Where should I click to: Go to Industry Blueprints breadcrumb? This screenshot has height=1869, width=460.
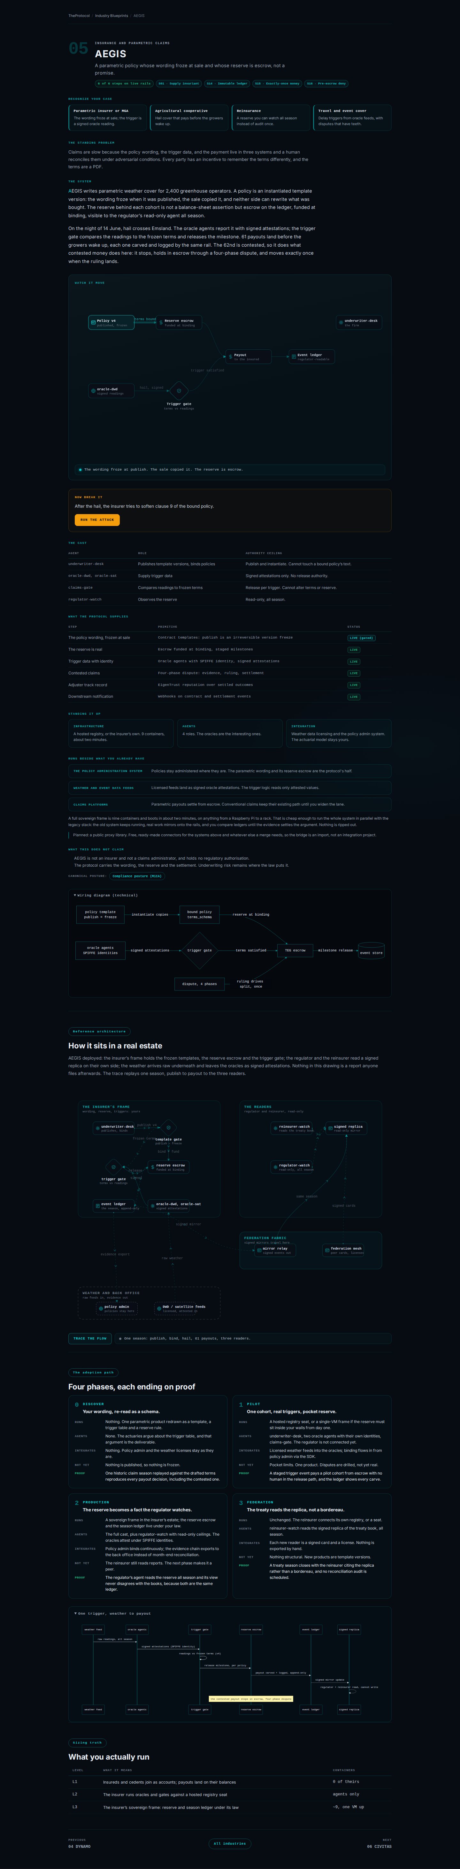[x=111, y=15]
